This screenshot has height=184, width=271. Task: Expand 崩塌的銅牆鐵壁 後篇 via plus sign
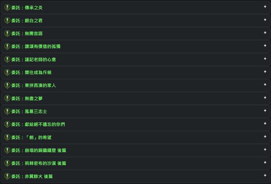click(265, 150)
